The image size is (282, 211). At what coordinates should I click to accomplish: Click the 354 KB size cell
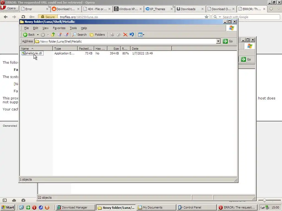[x=114, y=53]
